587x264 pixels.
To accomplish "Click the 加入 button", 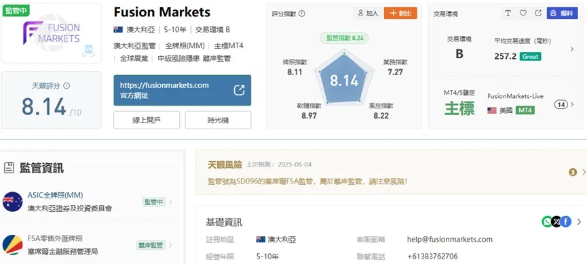I will (x=367, y=14).
